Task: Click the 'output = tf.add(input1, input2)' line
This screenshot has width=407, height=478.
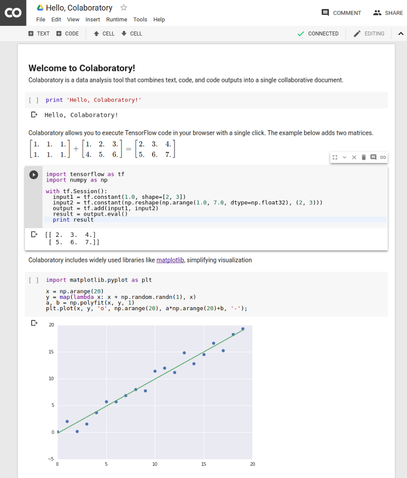Action: tap(105, 208)
